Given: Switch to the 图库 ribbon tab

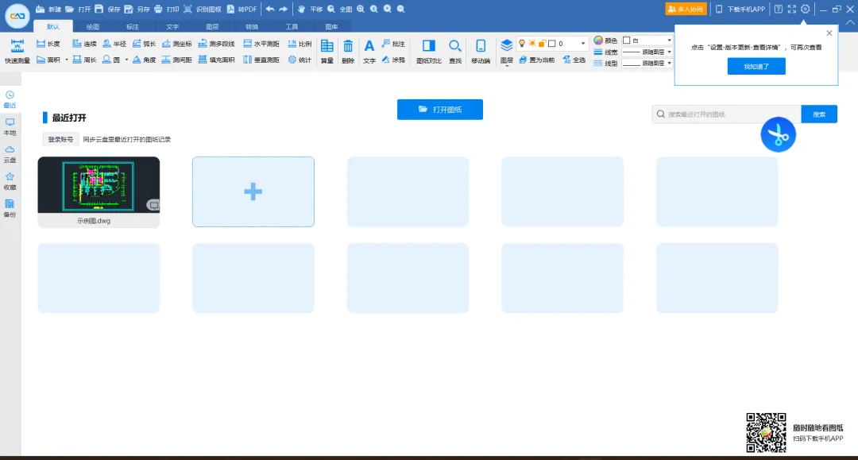Looking at the screenshot, I should point(331,27).
